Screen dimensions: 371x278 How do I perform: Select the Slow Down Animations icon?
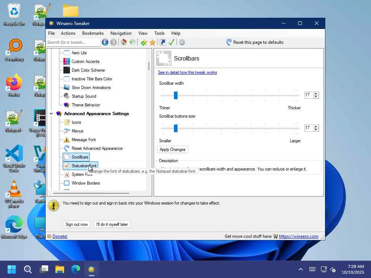point(67,88)
